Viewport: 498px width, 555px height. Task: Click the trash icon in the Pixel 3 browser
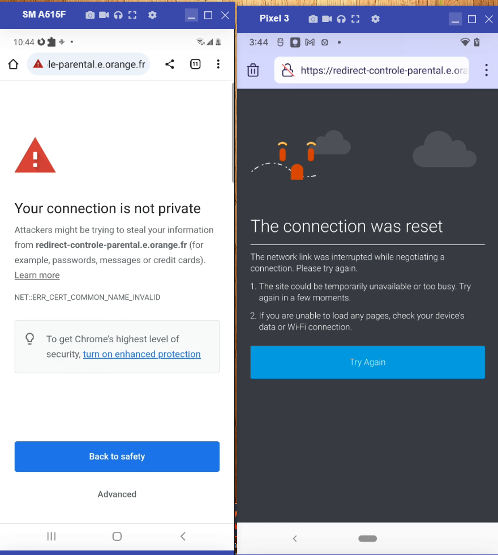point(253,70)
